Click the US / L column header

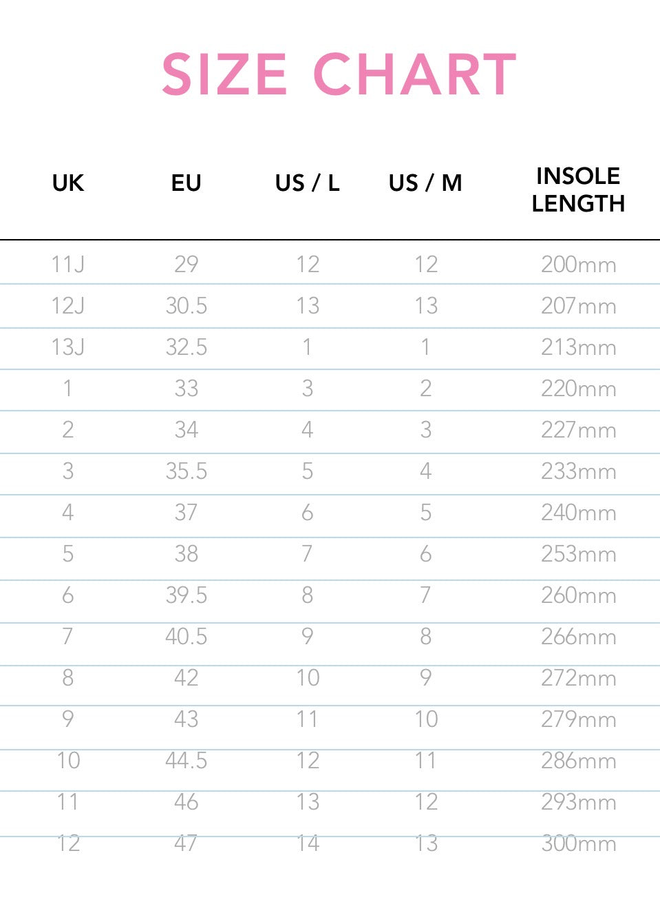click(x=307, y=183)
